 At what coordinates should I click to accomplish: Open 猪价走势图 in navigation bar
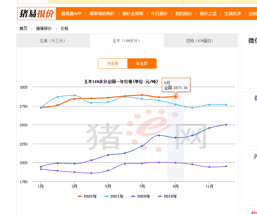tap(133, 14)
